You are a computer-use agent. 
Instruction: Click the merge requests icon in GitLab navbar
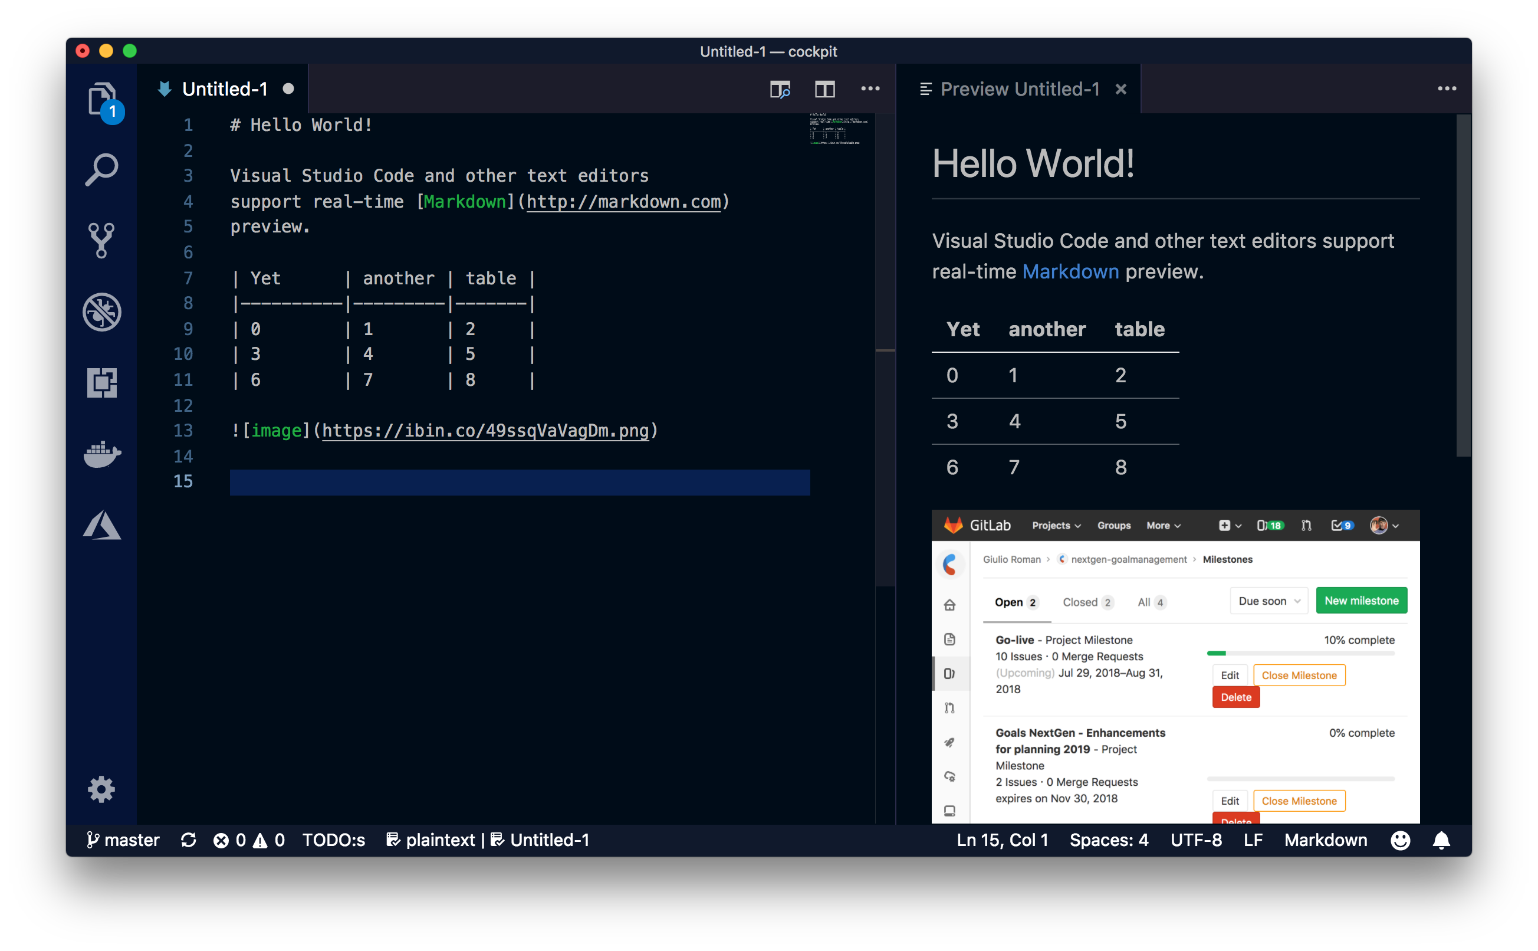point(1307,525)
